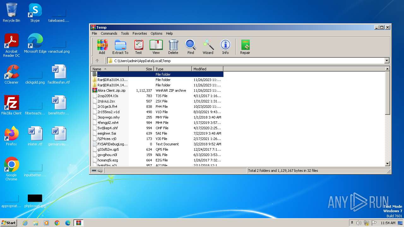Select the Firefox desktop icon

pos(11,136)
